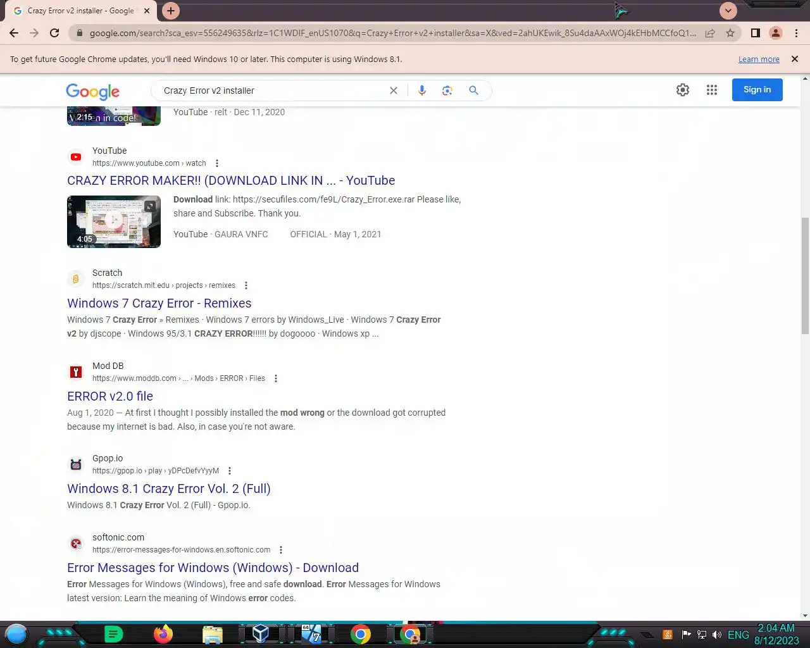Click the Gpop.io site favicon

click(76, 464)
